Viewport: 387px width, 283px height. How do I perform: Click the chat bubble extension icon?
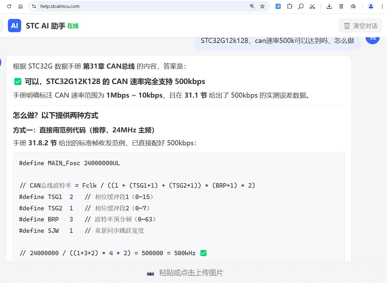point(301,6)
